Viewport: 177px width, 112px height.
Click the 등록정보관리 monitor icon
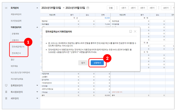[x=6, y=85]
